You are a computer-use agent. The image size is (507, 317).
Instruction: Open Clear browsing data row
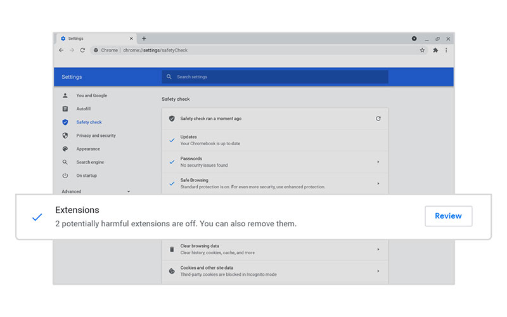click(274, 249)
